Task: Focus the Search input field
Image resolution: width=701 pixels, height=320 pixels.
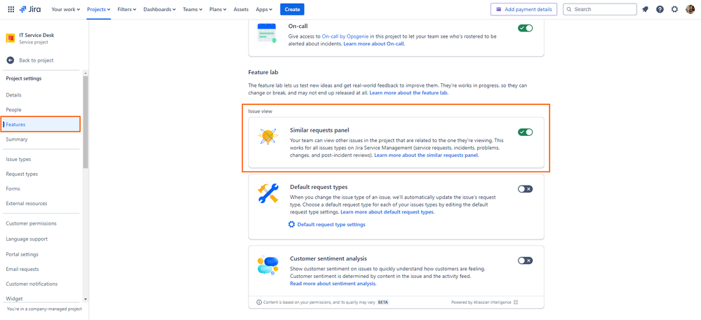Action: 599,9
